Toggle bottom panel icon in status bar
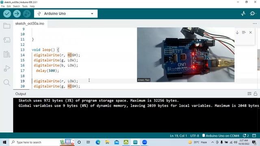The width and height of the screenshot is (260, 146). tap(254, 136)
